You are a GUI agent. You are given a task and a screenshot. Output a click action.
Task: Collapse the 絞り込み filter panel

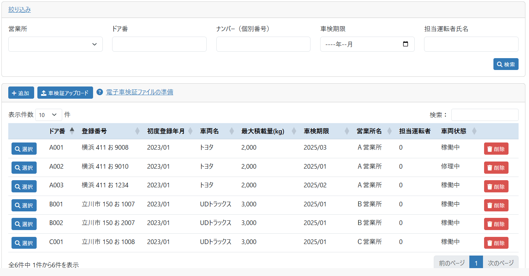20,10
